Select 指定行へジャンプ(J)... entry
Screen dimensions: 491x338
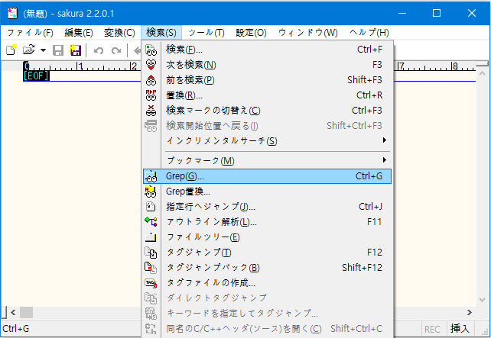tap(267, 207)
